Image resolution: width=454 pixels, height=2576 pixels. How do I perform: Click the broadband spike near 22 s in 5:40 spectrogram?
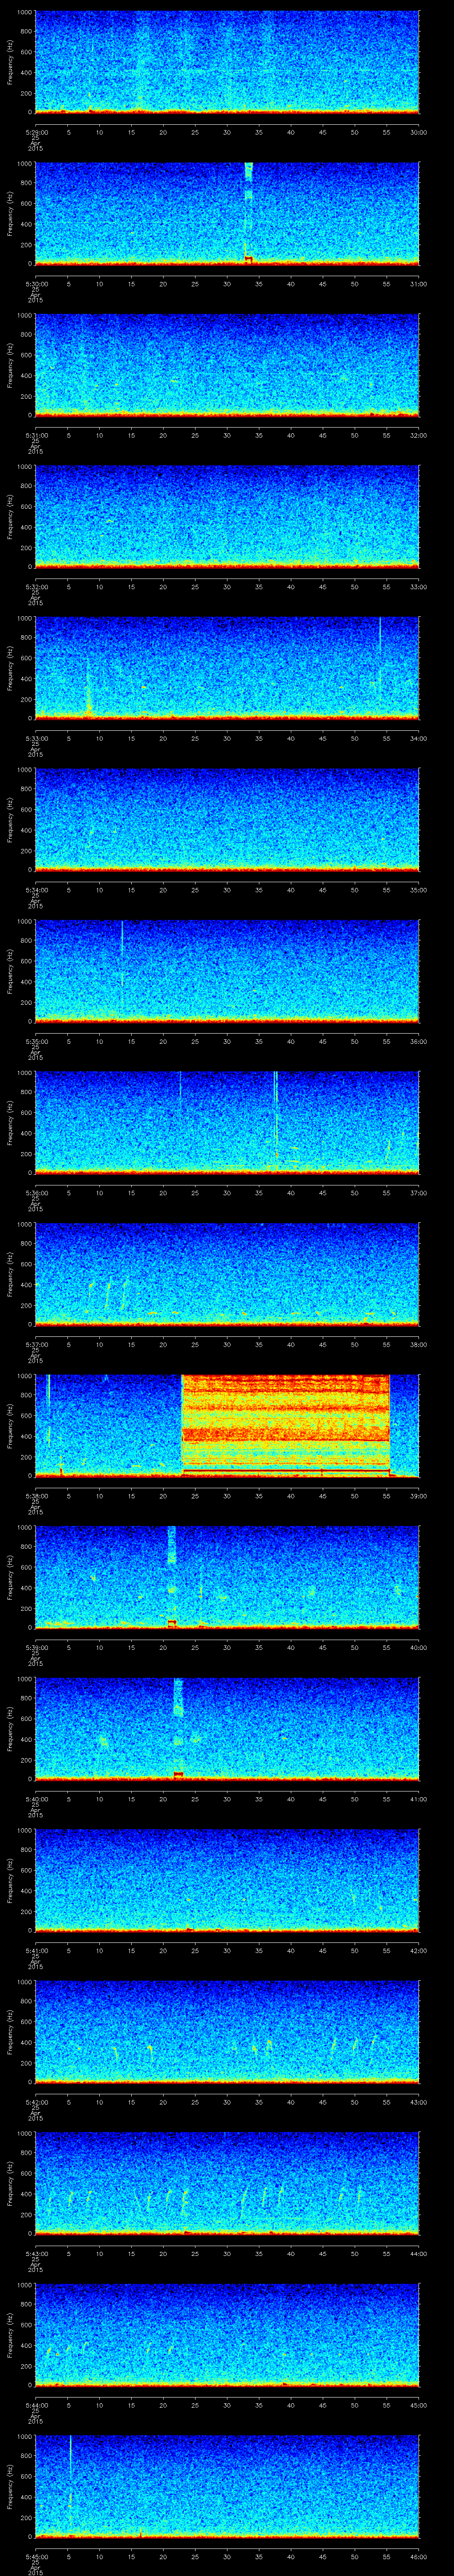click(179, 1728)
